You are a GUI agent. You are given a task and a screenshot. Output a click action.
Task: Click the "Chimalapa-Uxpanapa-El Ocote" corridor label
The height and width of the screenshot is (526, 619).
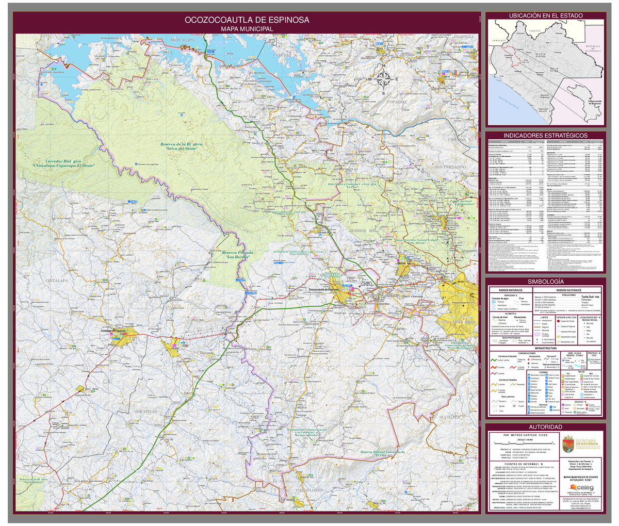[x=63, y=166]
